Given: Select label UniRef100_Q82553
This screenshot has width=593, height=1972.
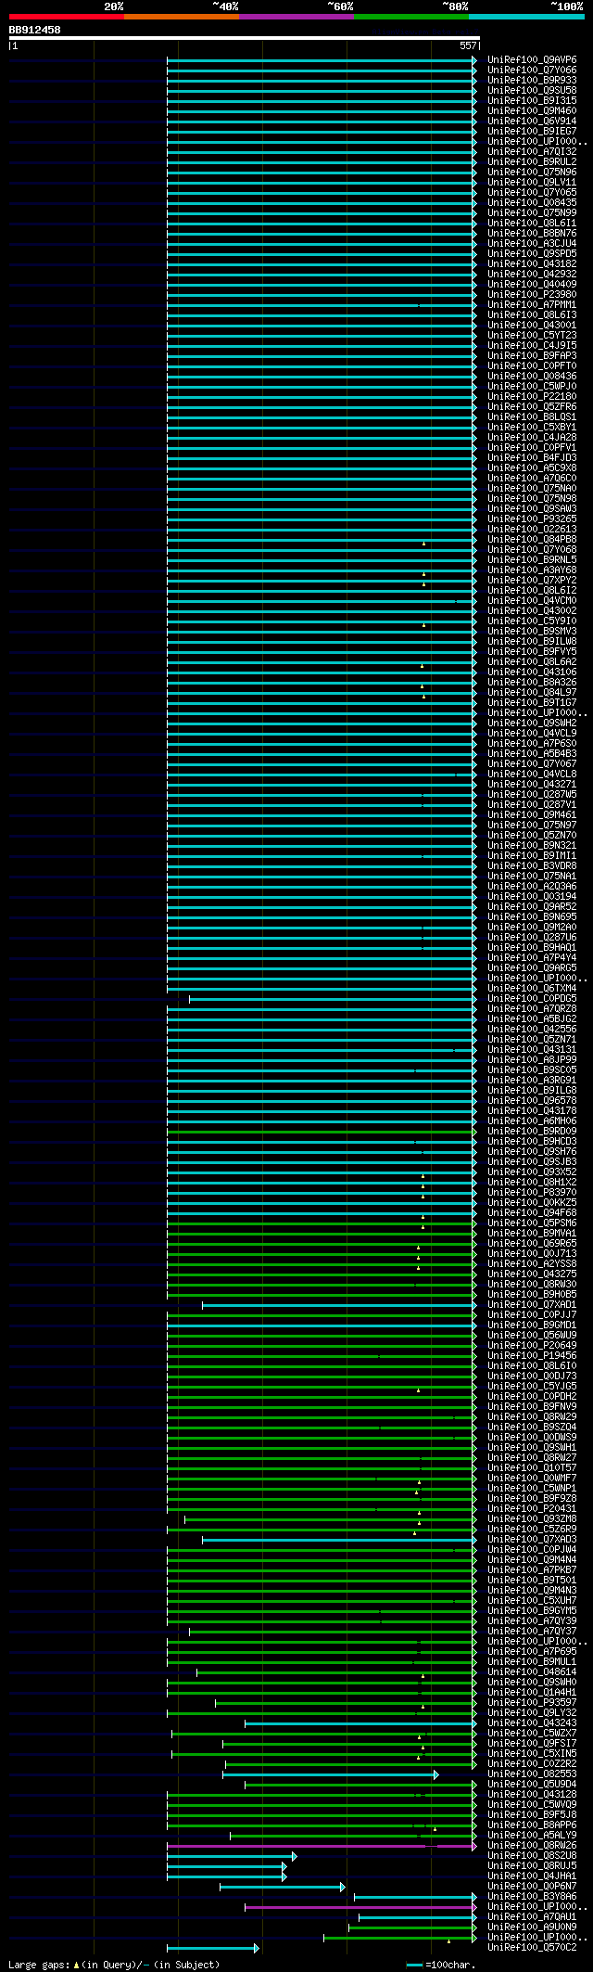Looking at the screenshot, I should [x=532, y=1774].
